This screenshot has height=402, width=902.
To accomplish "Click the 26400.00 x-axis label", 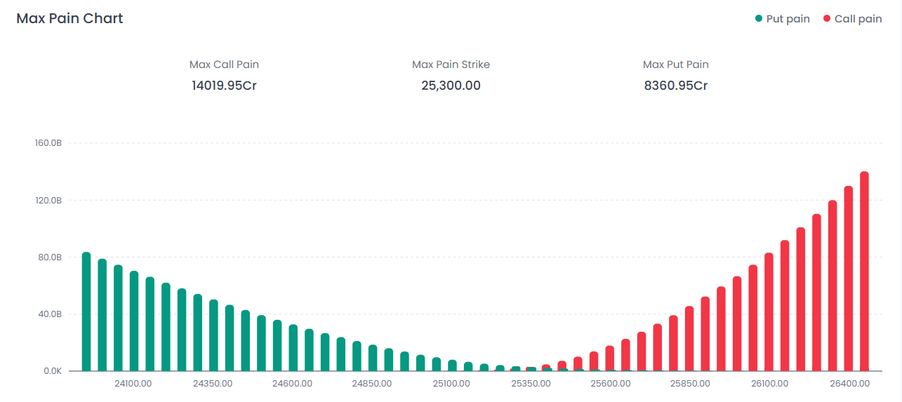I will [x=849, y=384].
